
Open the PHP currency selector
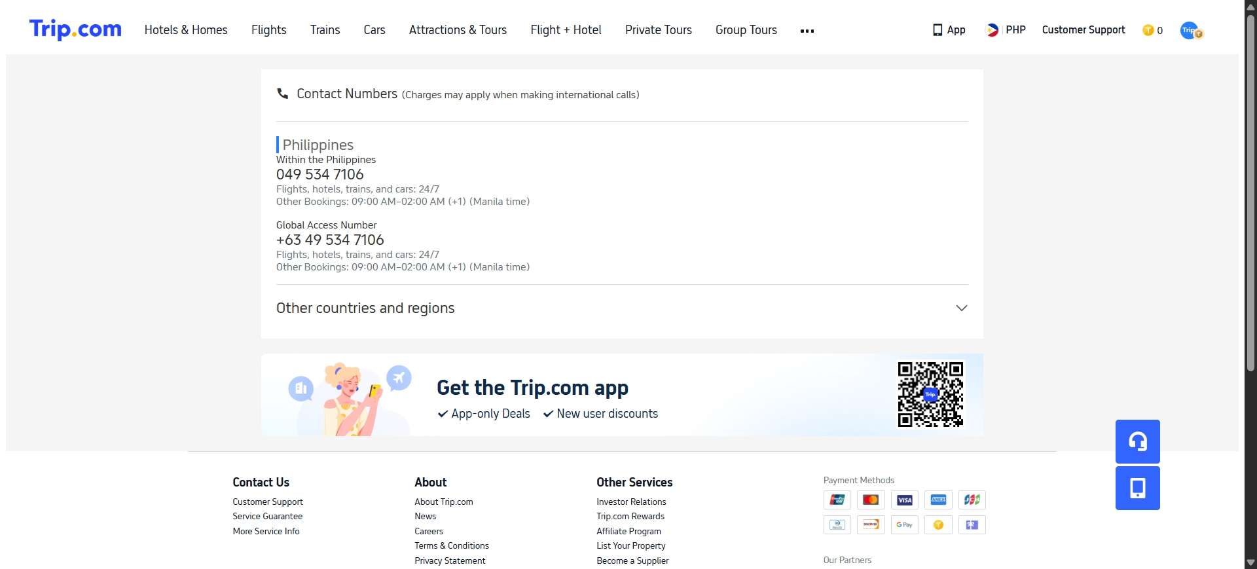tap(1015, 30)
